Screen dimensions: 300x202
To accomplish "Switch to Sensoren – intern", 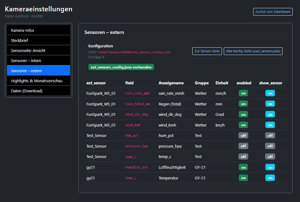I will 38,60.
